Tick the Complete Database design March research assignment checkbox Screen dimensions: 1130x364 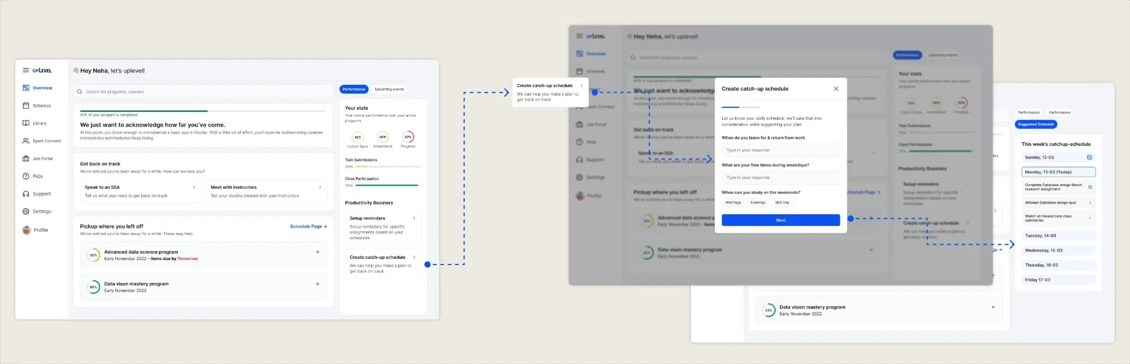[x=1090, y=187]
